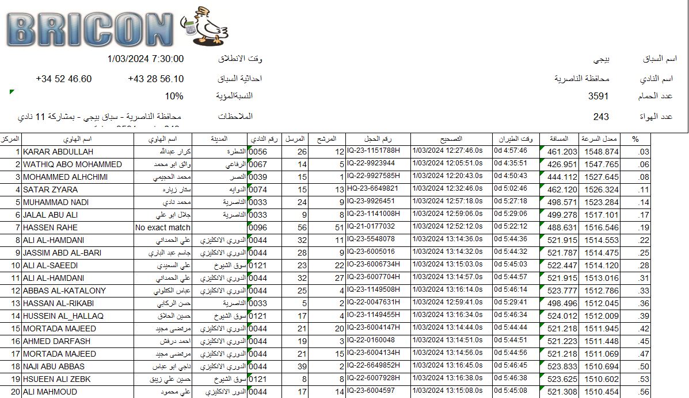
Task: Click the pigeon count value 3591
Action: click(x=598, y=96)
